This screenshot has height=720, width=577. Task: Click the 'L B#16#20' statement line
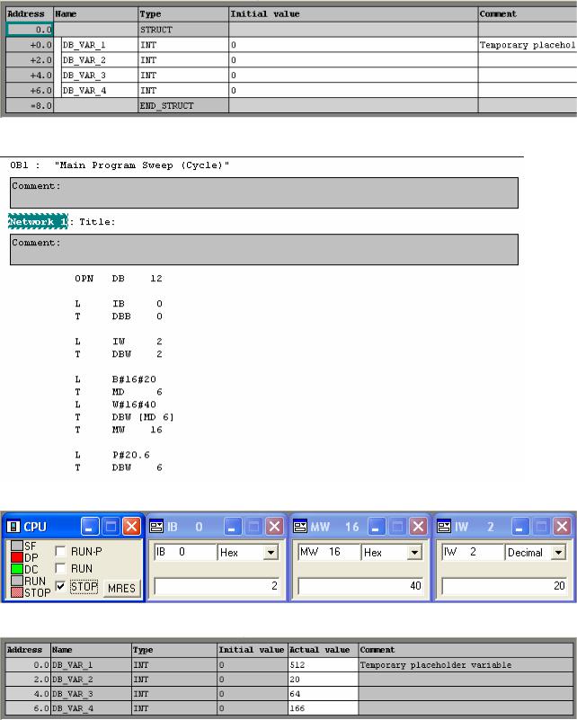(x=116, y=379)
